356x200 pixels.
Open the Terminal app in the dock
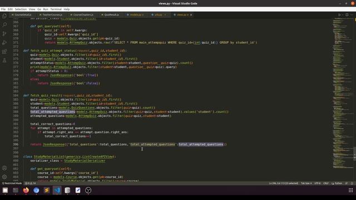tap(16, 190)
